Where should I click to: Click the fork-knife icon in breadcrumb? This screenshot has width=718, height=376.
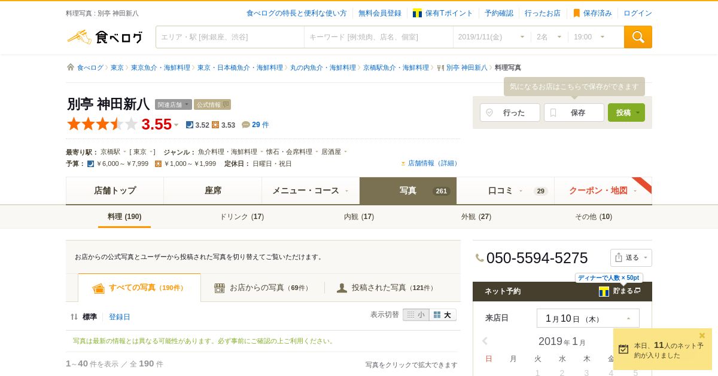point(440,67)
